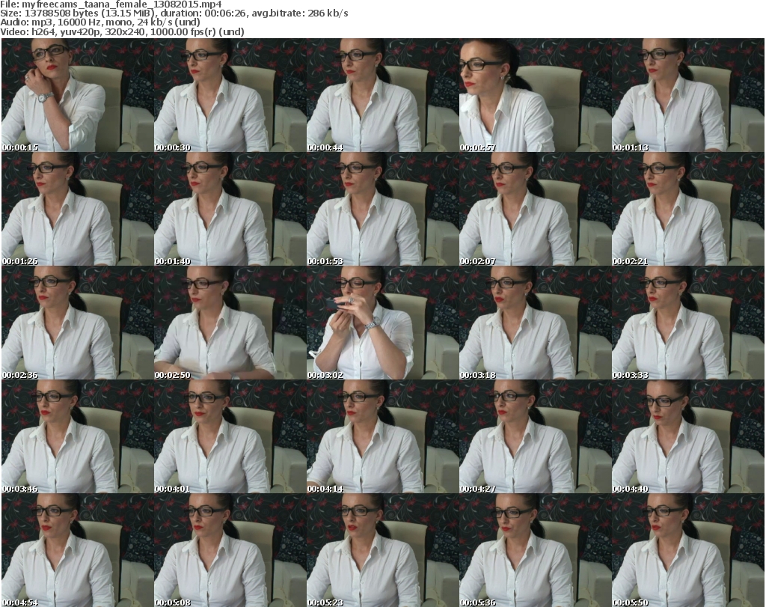766x607 pixels.
Task: Click the 'Video: h264, yuv420p' header line
Action: [122, 31]
